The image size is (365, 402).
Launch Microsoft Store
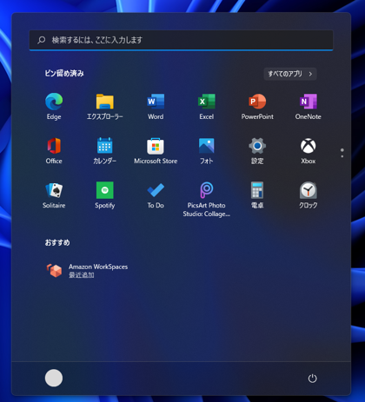156,150
